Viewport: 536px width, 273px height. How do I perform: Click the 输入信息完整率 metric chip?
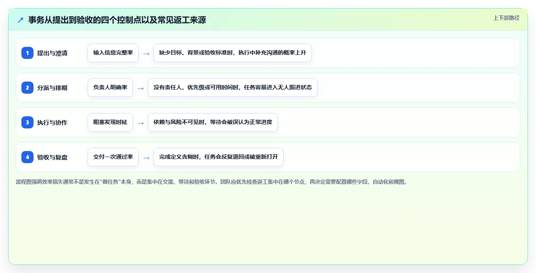(113, 53)
